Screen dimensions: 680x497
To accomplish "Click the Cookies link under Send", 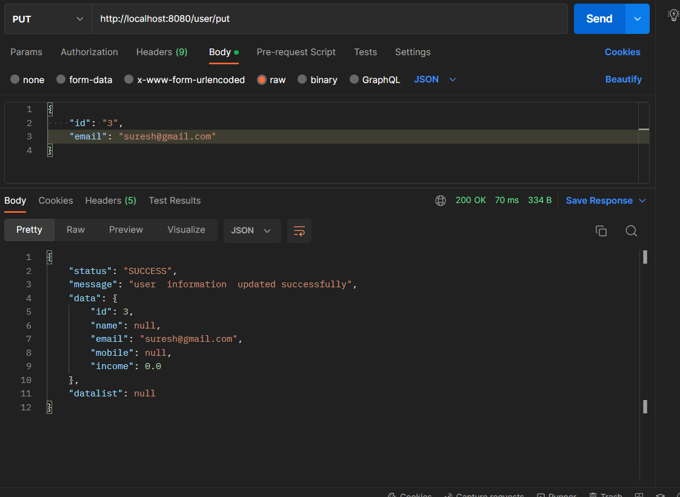I will (x=622, y=52).
